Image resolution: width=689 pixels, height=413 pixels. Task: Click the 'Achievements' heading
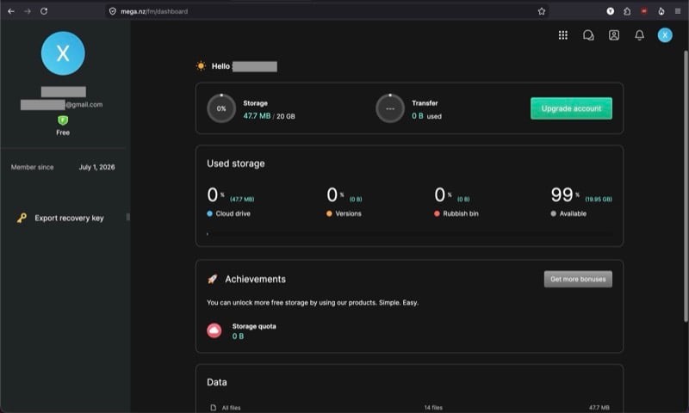coord(255,279)
